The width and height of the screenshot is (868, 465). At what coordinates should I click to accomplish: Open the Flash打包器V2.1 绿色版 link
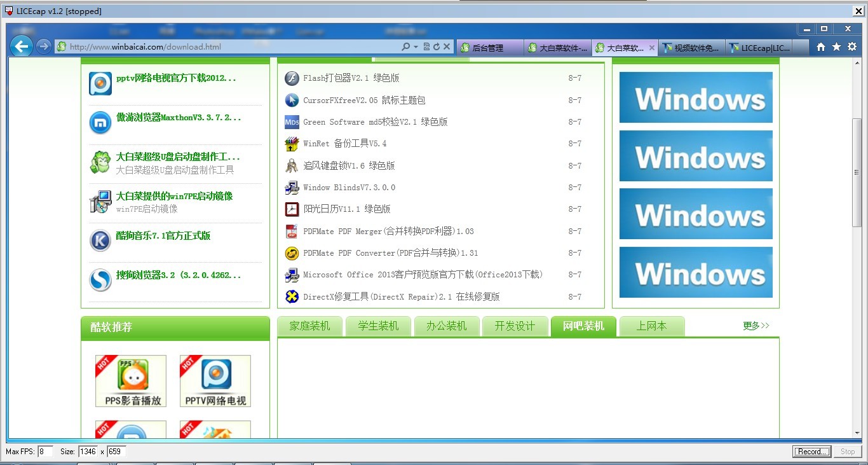pyautogui.click(x=351, y=78)
